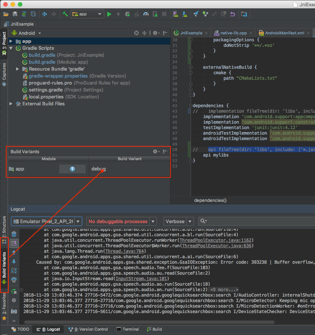Collapse the Android project view panel
The image size is (315, 335).
[165, 33]
